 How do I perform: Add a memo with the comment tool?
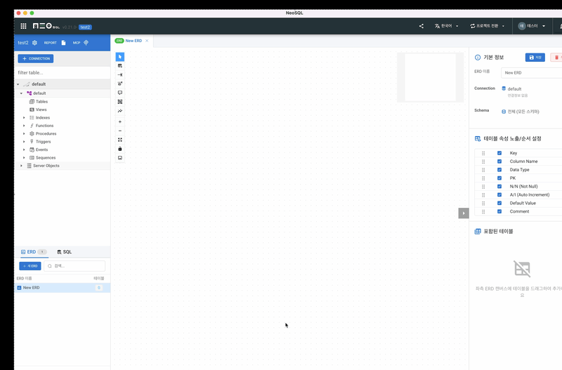[x=120, y=93]
